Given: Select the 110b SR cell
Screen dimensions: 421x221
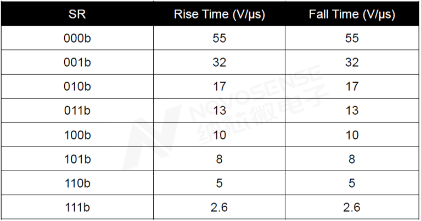Looking at the screenshot, I should [77, 183].
